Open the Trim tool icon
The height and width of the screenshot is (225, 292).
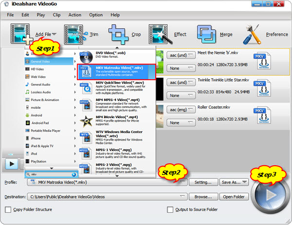point(76,35)
